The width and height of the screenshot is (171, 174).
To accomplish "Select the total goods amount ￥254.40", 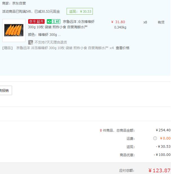I will pyautogui.click(x=163, y=130).
